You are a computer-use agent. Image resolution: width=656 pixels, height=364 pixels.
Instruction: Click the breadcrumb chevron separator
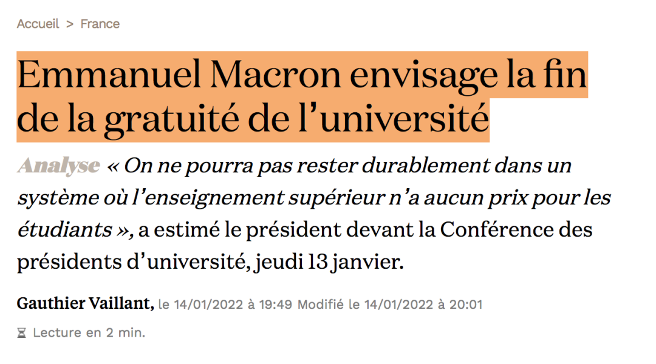click(x=70, y=24)
